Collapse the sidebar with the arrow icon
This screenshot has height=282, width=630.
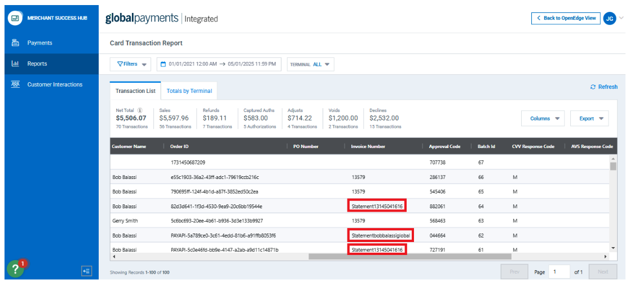pyautogui.click(x=86, y=271)
